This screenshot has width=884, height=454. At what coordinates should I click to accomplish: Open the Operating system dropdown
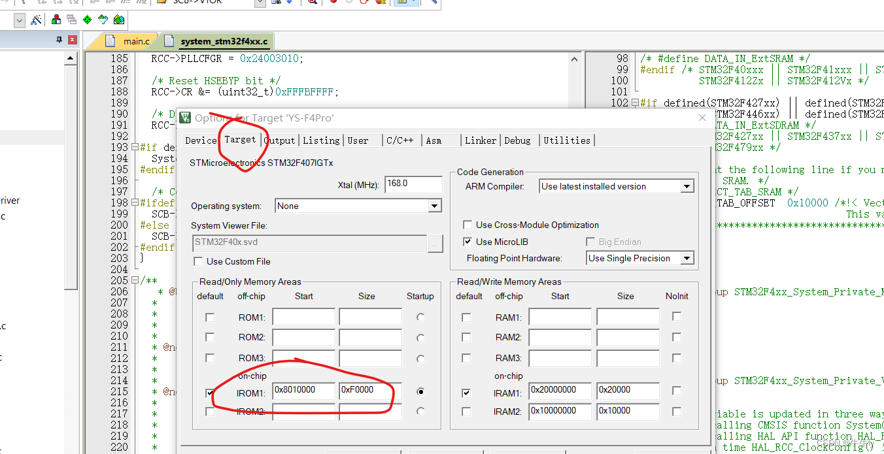pos(435,205)
